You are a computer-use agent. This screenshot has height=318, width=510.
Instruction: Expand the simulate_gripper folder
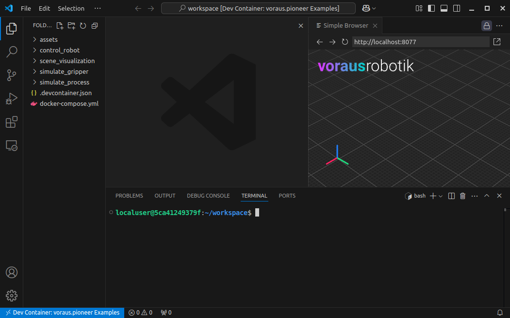pyautogui.click(x=65, y=71)
